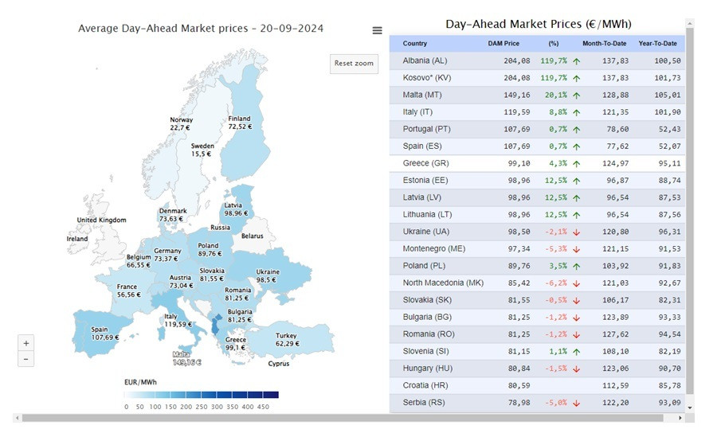Sort table by DAM Price header

[x=503, y=44]
